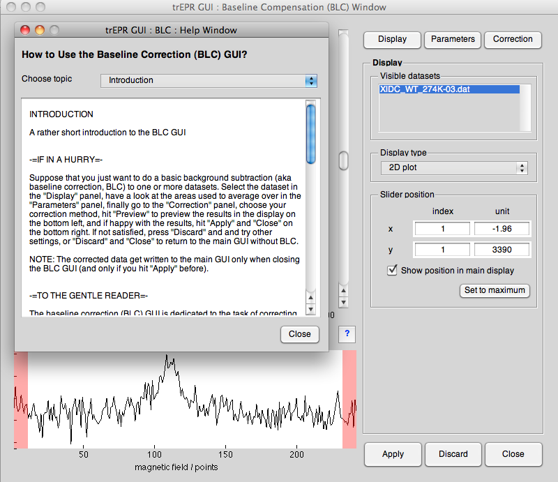Click the y unit field showing 3390
The width and height of the screenshot is (558, 482).
point(502,250)
